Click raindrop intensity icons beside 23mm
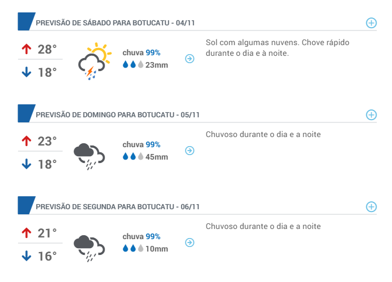Screen dimensions: 392x282 133,65
